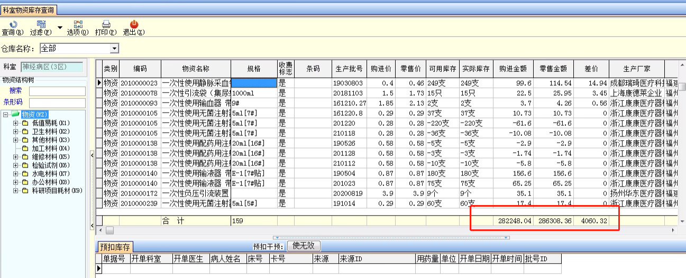Expand the 办公材料(K8) tree node

tap(15, 182)
